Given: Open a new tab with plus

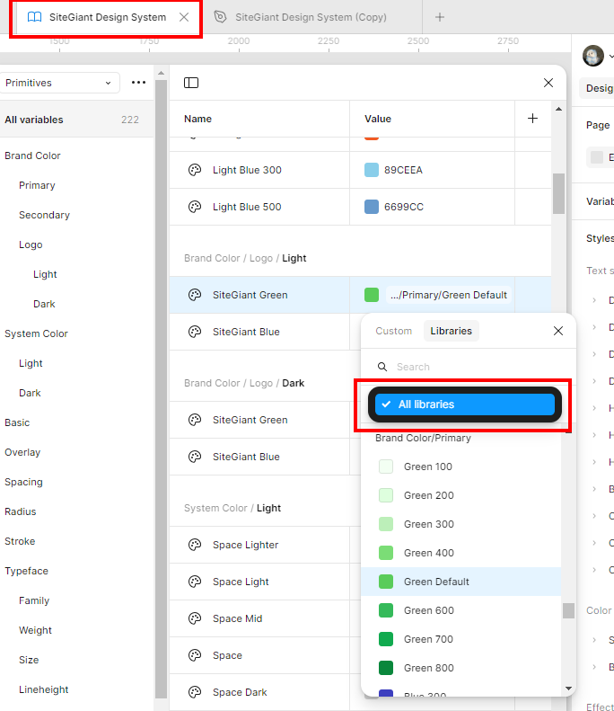Looking at the screenshot, I should coord(440,17).
